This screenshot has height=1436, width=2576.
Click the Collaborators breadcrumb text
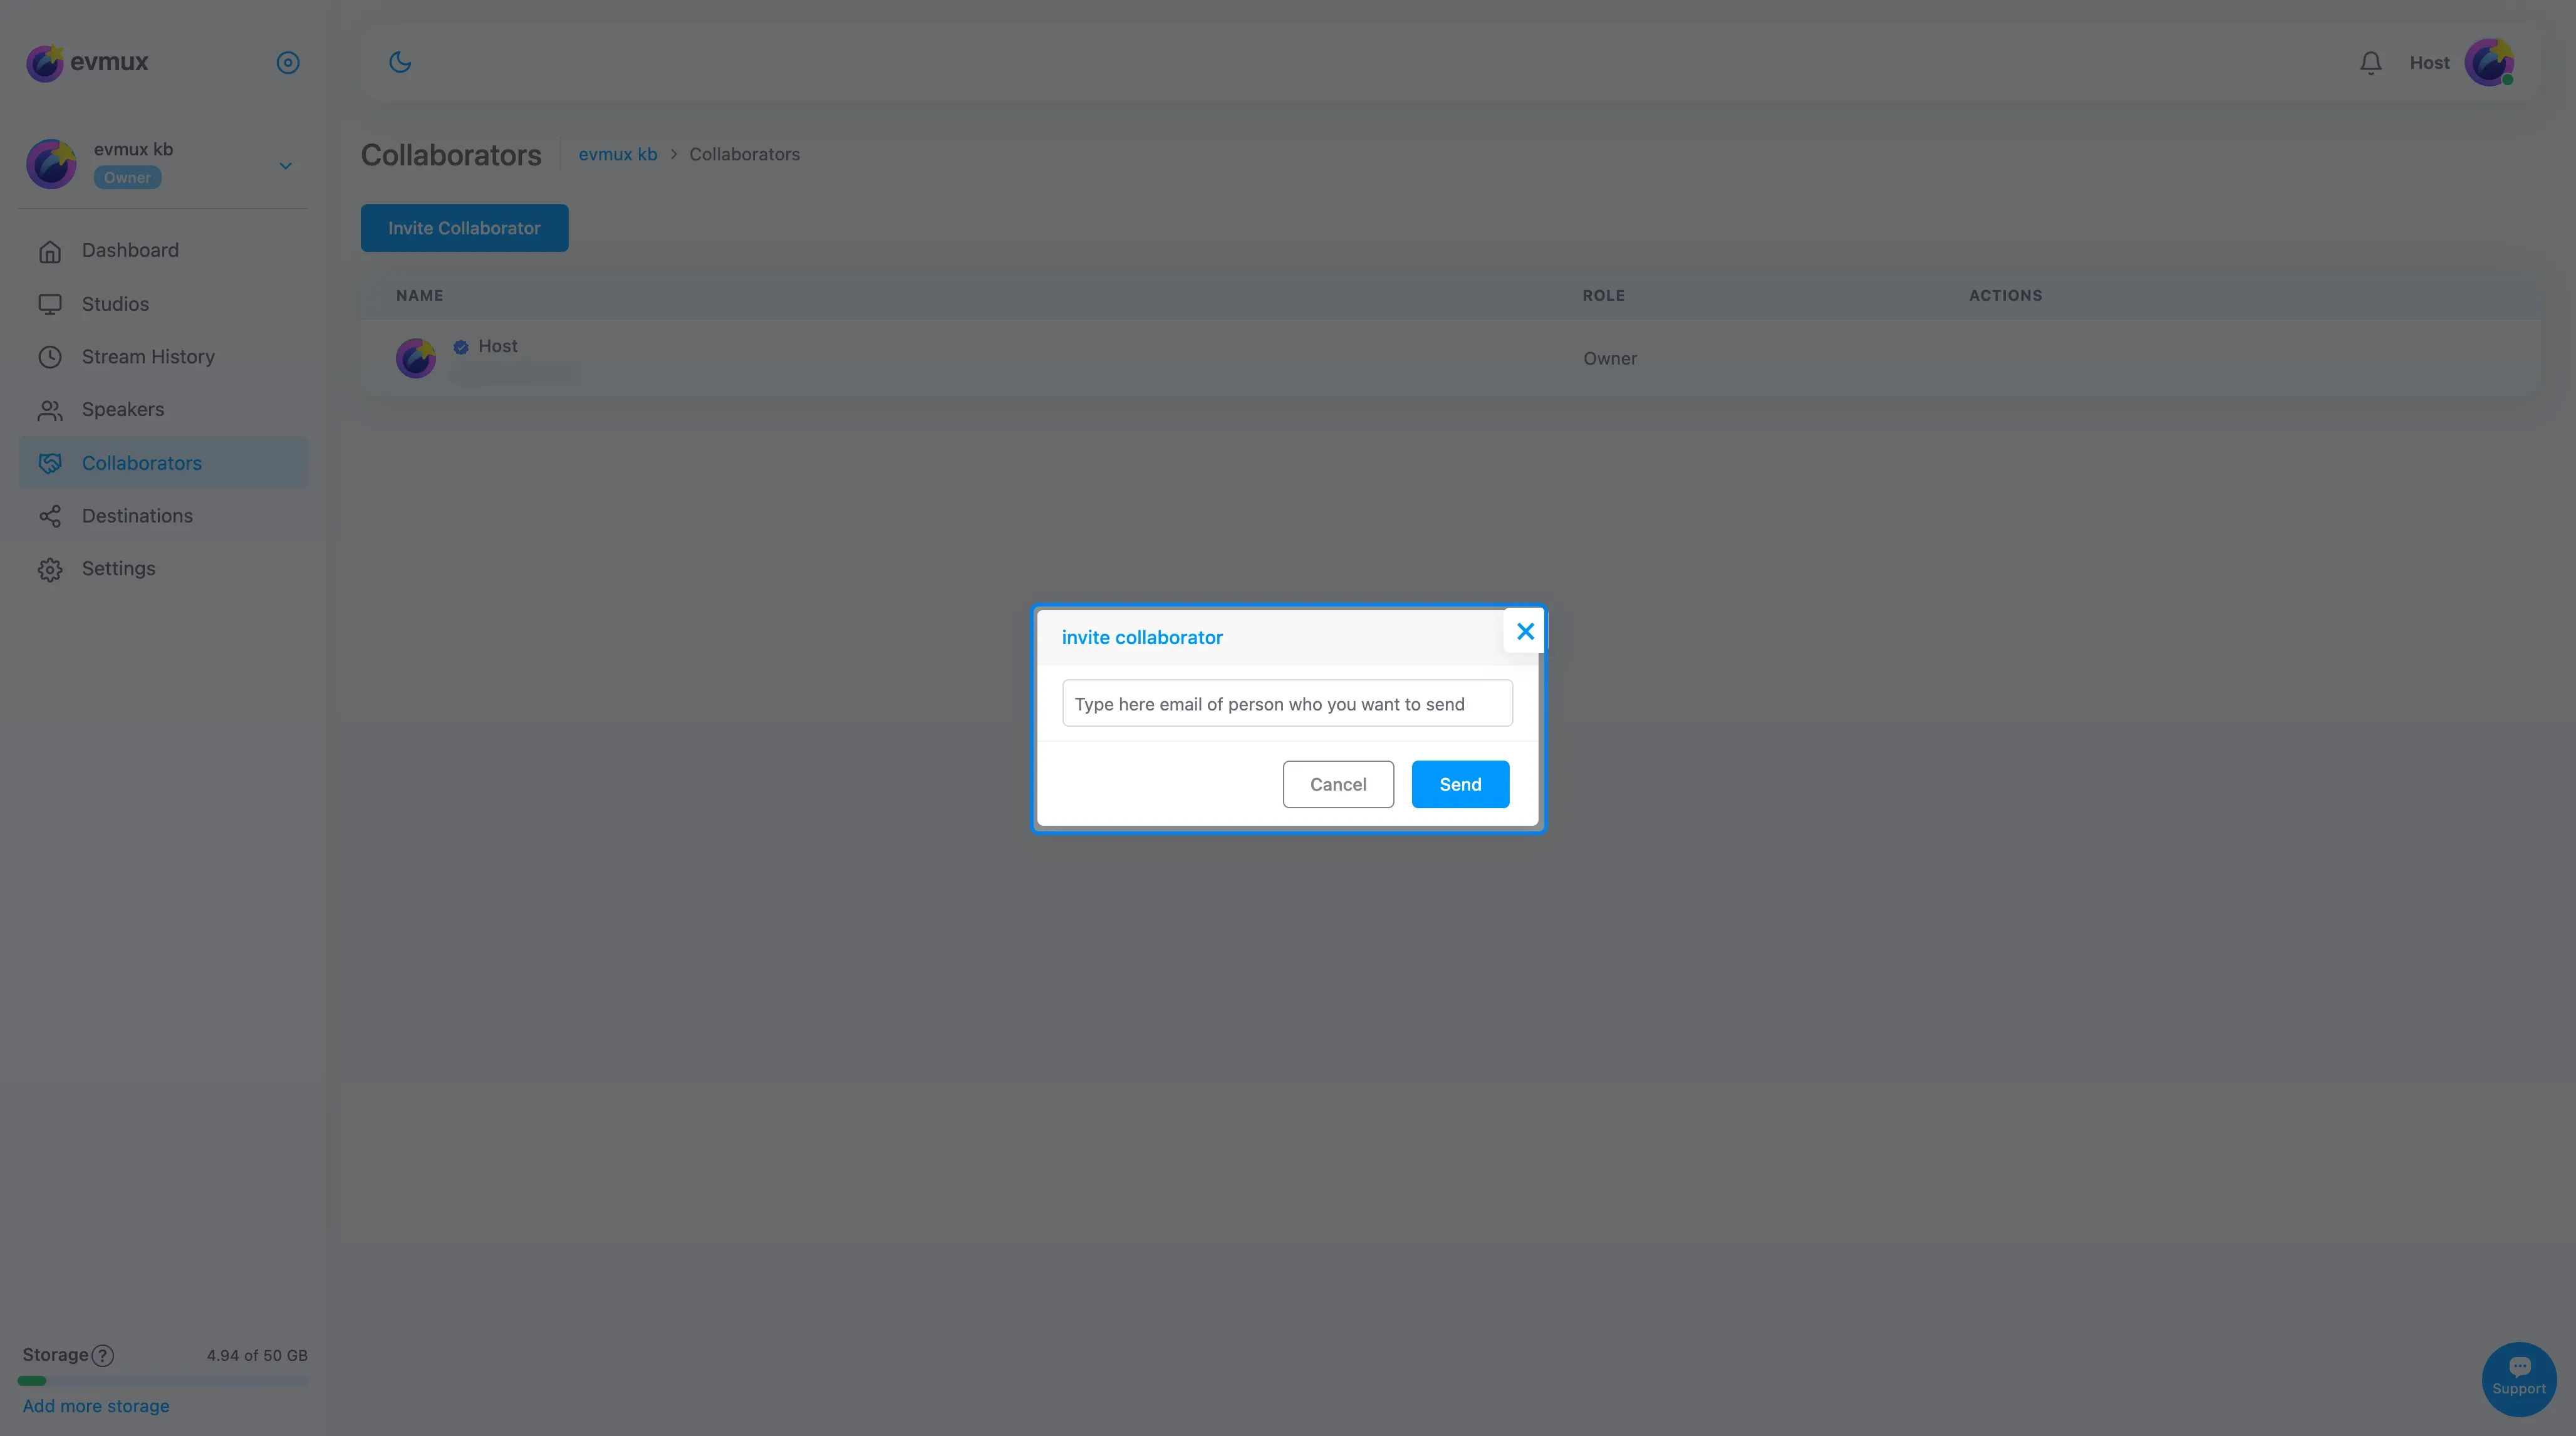(744, 154)
